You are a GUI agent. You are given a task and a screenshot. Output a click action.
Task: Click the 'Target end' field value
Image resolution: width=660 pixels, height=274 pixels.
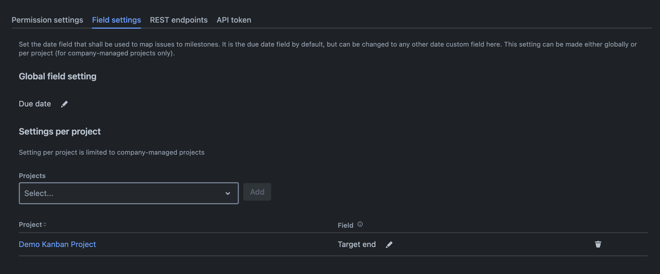[357, 245]
